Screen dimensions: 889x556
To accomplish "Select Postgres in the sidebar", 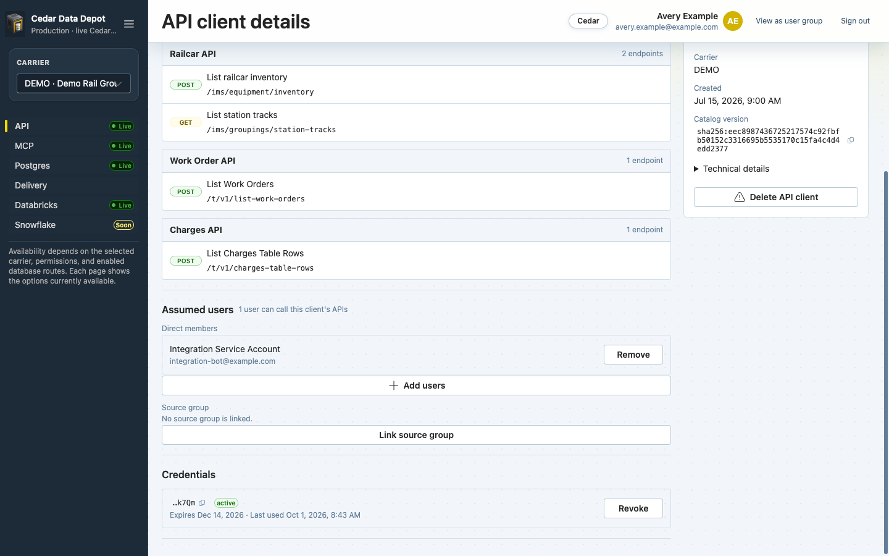I will (x=74, y=166).
